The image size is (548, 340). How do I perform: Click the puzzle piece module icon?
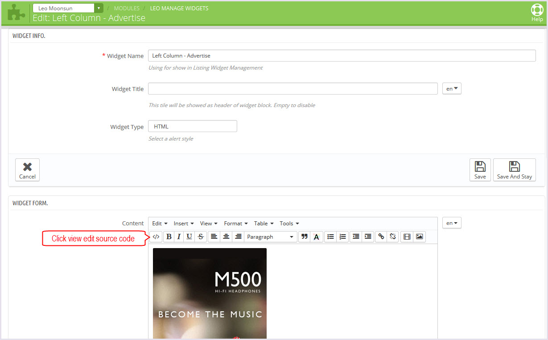(16, 12)
